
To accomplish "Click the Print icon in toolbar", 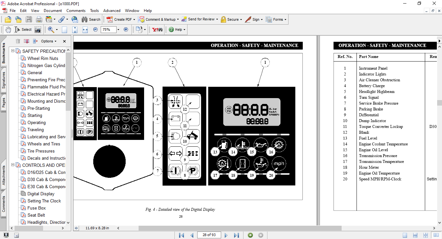I will (39, 19).
